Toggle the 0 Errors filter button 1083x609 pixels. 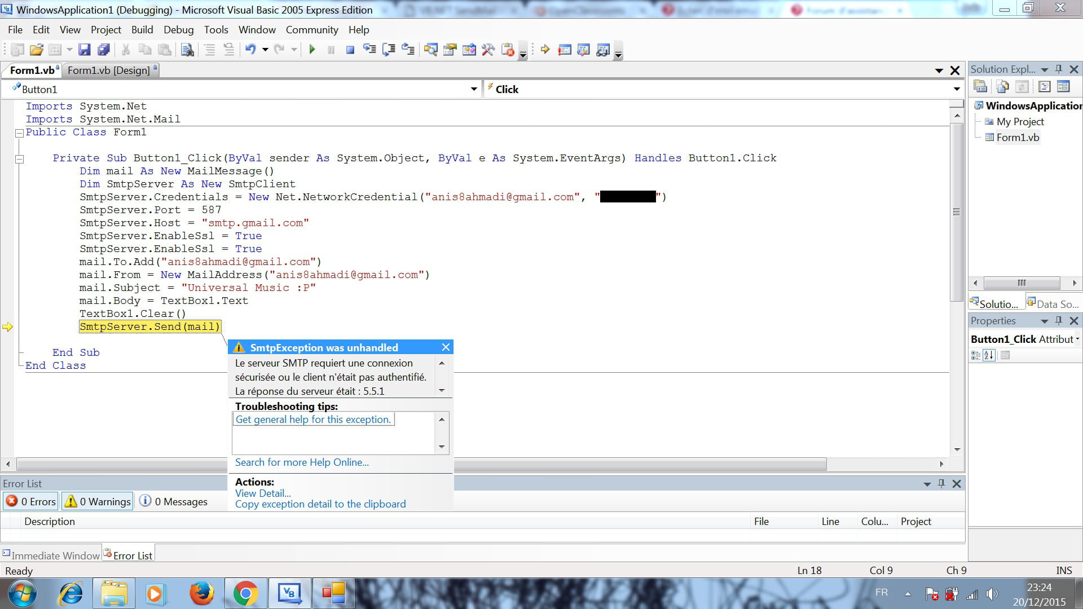32,501
